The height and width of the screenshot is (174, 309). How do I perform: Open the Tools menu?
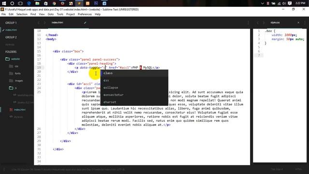click(60, 14)
